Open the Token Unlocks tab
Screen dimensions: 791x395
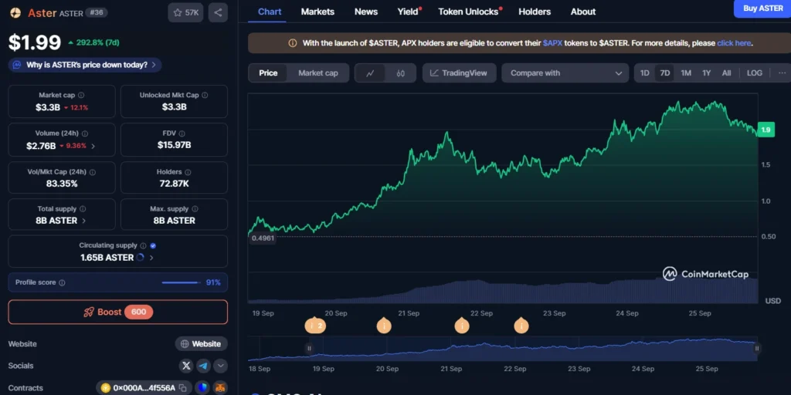point(468,12)
